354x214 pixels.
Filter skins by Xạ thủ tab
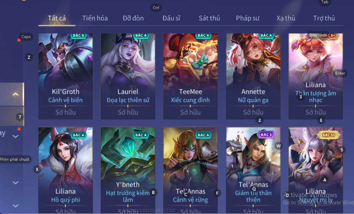(x=286, y=18)
